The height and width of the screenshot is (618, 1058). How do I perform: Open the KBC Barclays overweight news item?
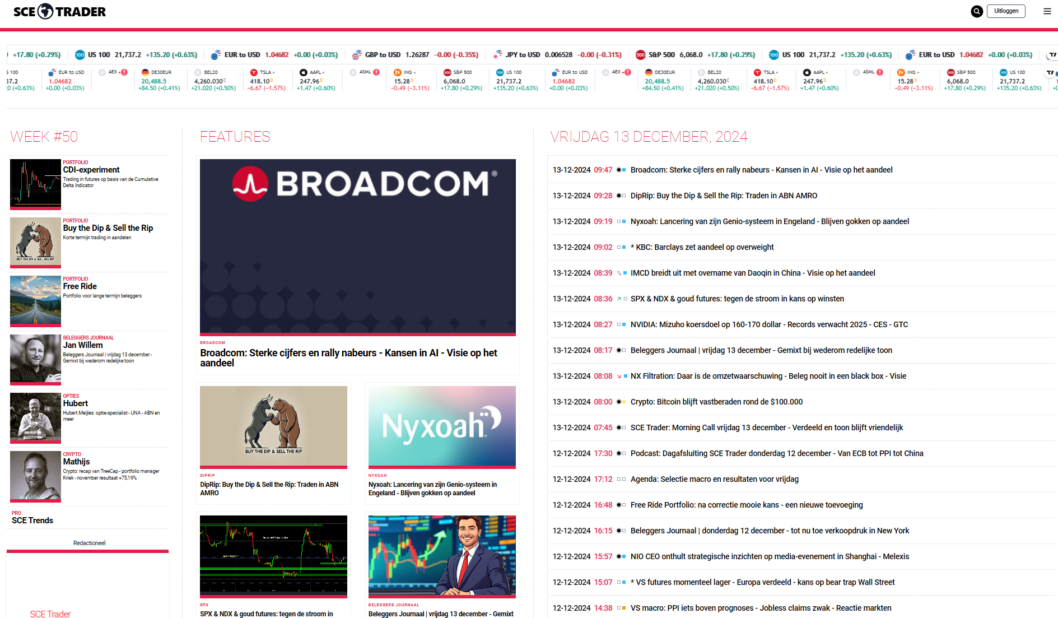point(702,247)
